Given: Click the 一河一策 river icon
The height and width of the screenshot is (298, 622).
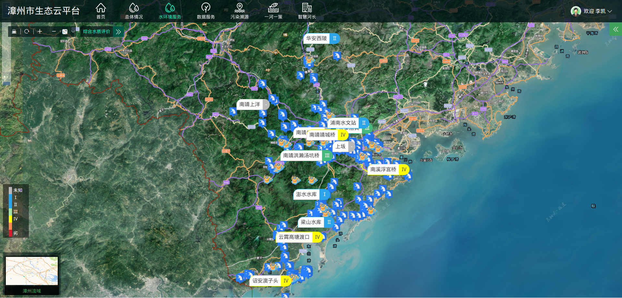Looking at the screenshot, I should click(273, 7).
